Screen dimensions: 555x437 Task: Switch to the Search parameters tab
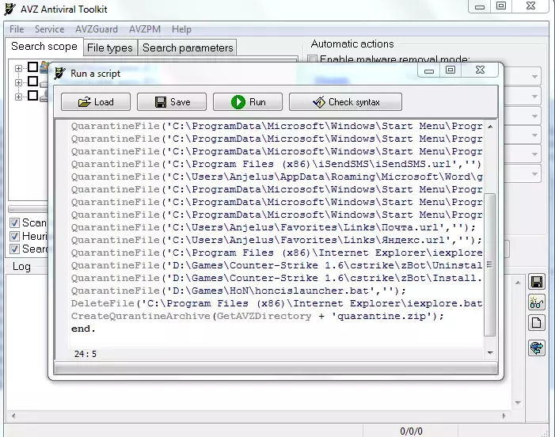[188, 47]
